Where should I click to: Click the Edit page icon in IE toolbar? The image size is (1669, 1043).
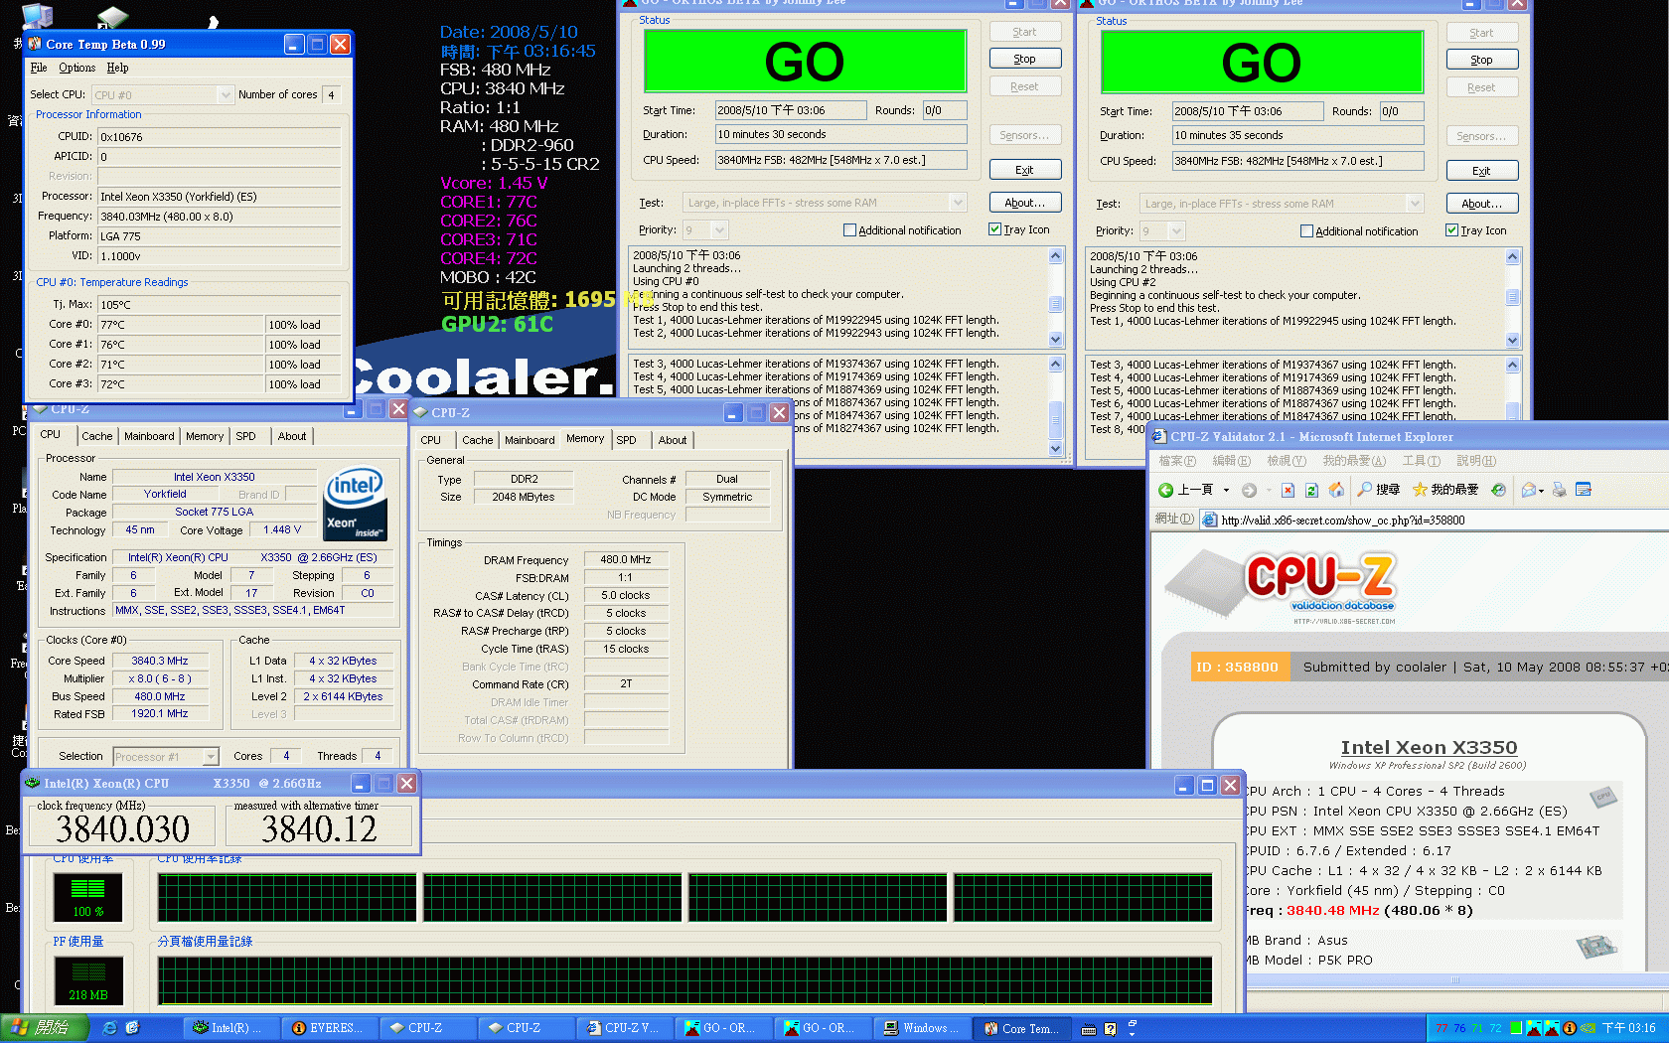[x=1584, y=490]
